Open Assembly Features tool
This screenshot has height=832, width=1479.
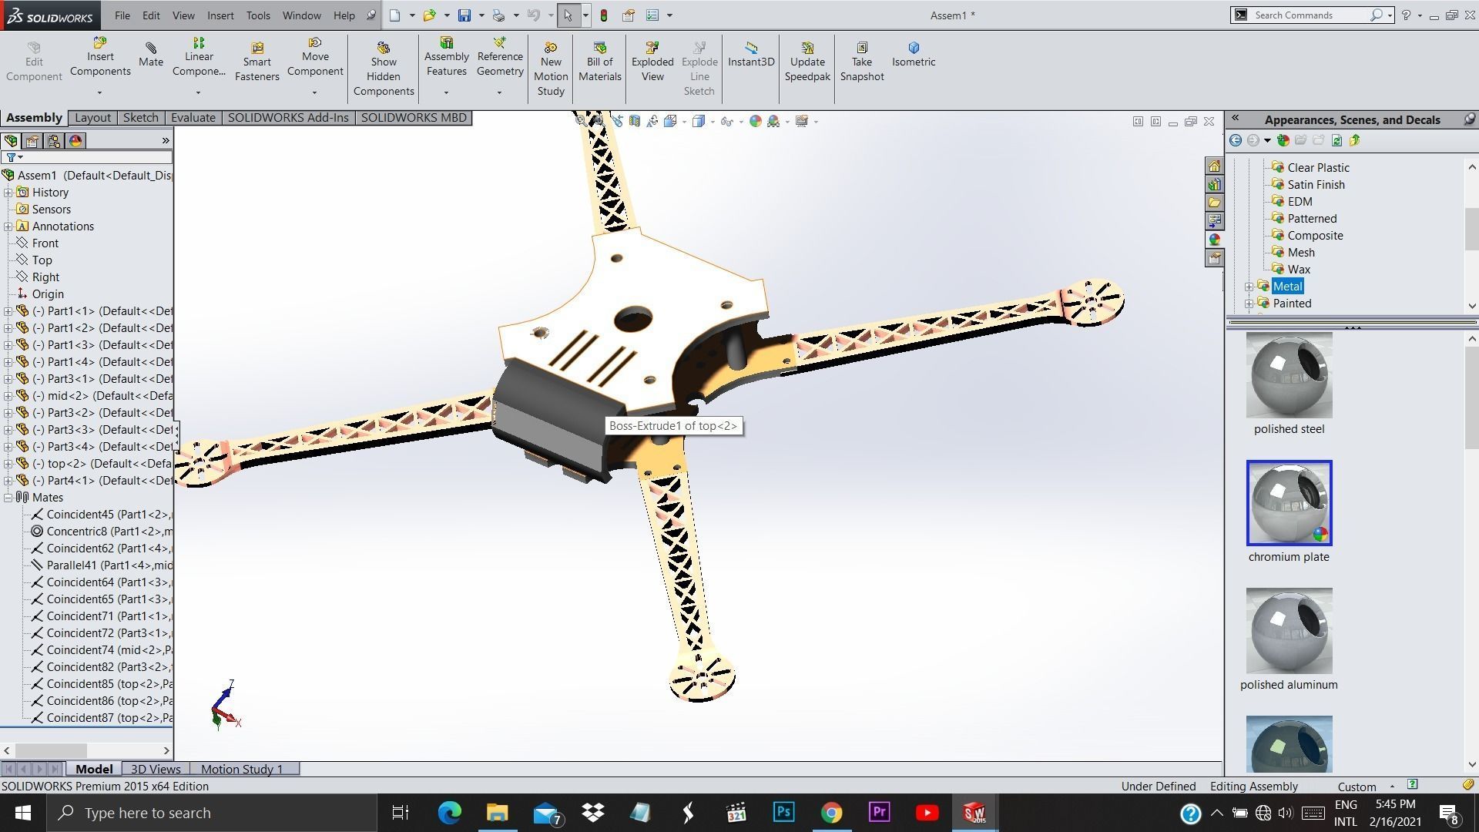click(x=447, y=57)
